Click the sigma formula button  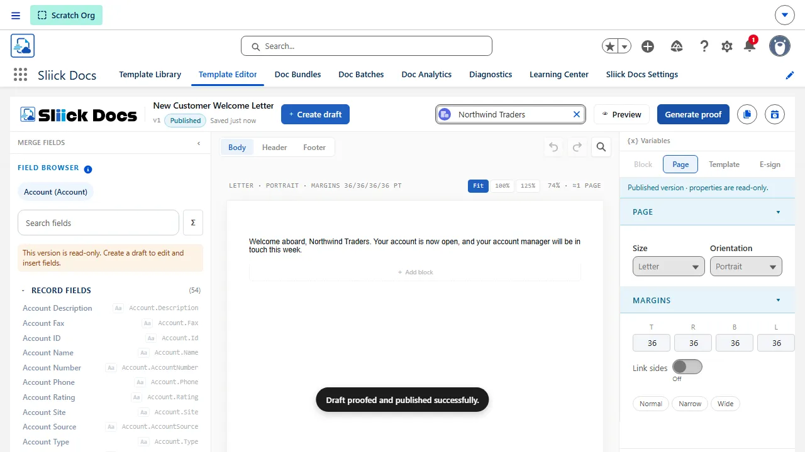coord(193,223)
